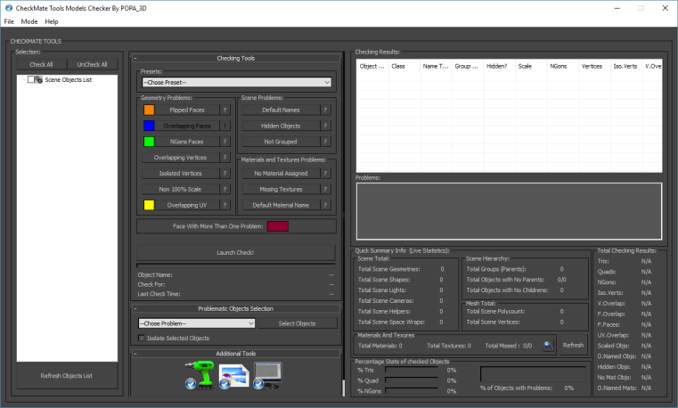Open the Chose Problem dropdown
This screenshot has width=678, height=408.
pyautogui.click(x=197, y=323)
